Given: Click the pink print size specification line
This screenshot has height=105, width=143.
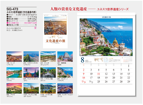Looking at the screenshot, I should click(22, 23).
